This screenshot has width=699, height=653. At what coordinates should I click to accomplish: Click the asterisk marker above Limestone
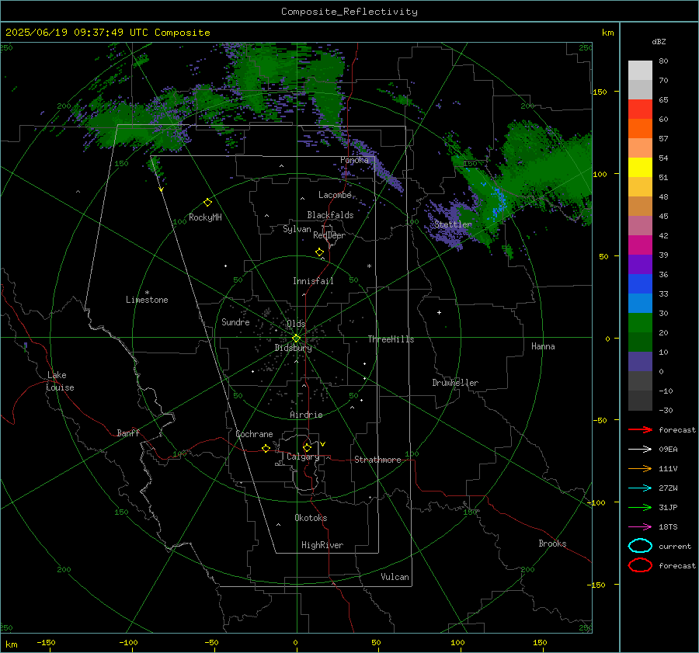[147, 293]
